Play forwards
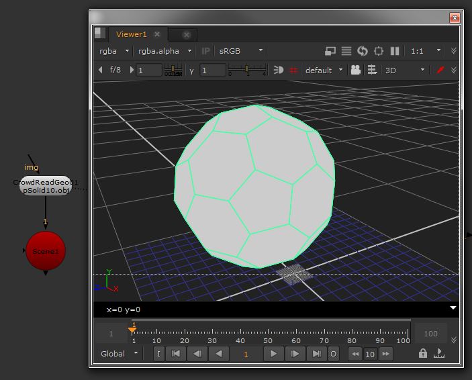This screenshot has width=472, height=380. (x=274, y=354)
